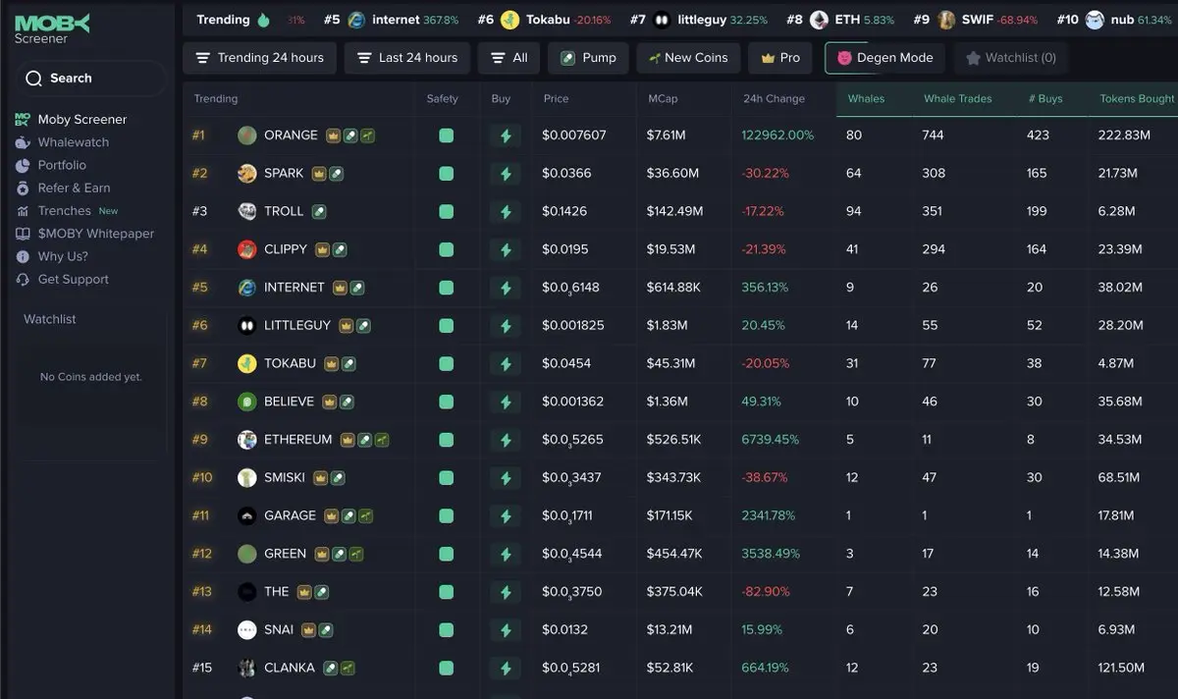This screenshot has width=1178, height=699.
Task: Click the TROLL face coin avatar
Action: pos(247,211)
